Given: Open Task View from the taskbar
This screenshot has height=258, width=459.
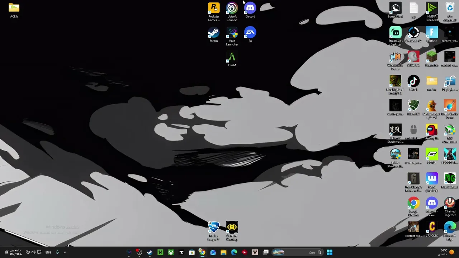Looking at the screenshot, I should click(266, 252).
